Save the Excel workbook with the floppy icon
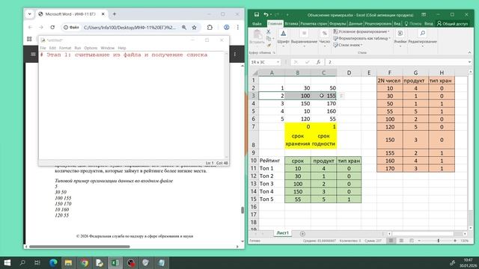This screenshot has height=269, width=479. [257, 14]
